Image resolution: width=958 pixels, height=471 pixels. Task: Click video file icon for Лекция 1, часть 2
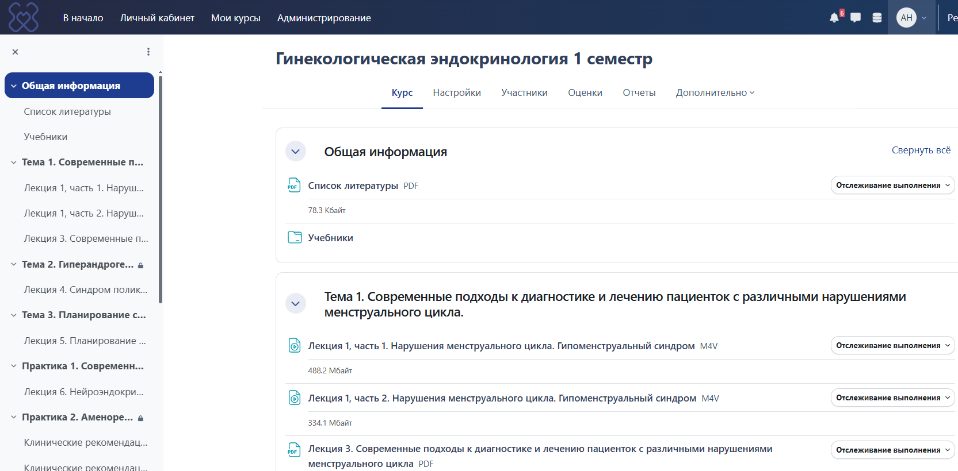pos(294,397)
